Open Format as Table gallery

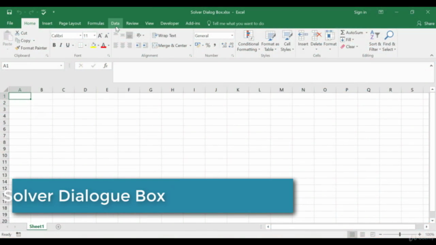[x=270, y=41]
